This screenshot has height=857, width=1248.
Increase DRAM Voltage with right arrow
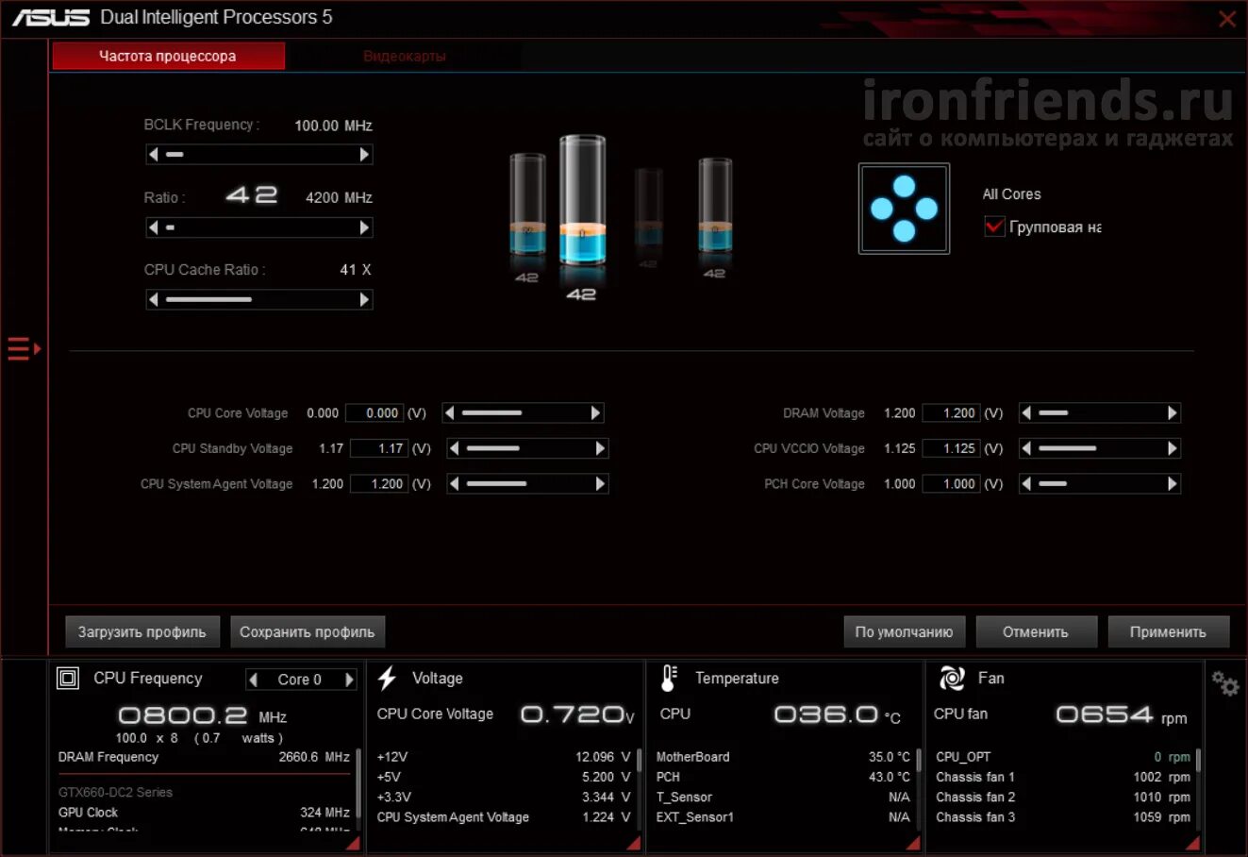(1173, 412)
